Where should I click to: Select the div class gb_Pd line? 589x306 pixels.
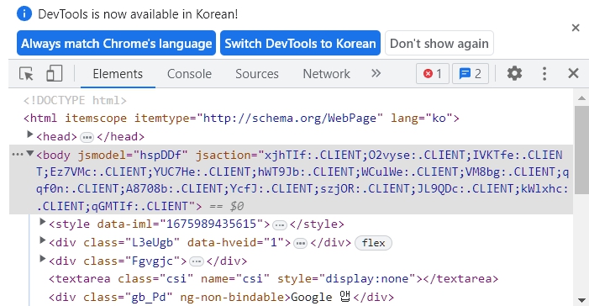(221, 297)
